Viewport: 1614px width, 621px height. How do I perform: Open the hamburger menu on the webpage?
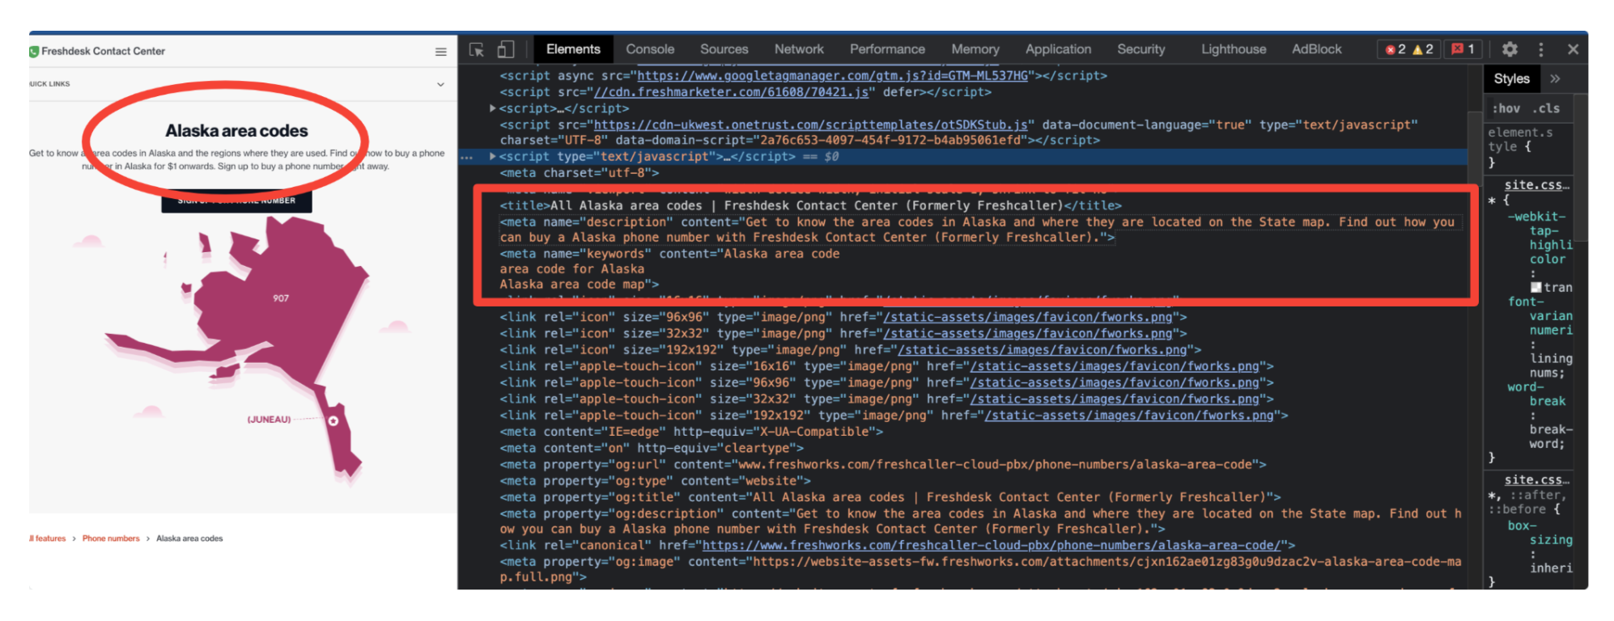[441, 52]
